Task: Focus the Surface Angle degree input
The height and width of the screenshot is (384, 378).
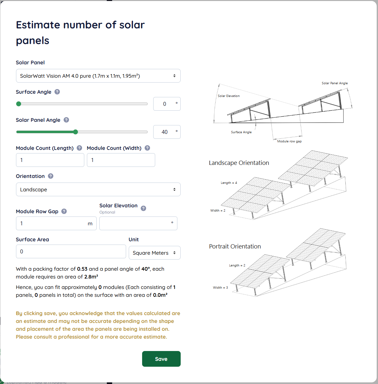Action: pos(165,104)
